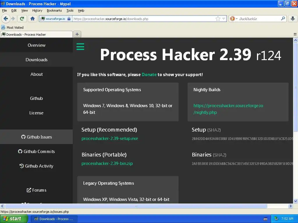The width and height of the screenshot is (298, 223).
Task: Reload the page with the refresh icon
Action: [22, 19]
